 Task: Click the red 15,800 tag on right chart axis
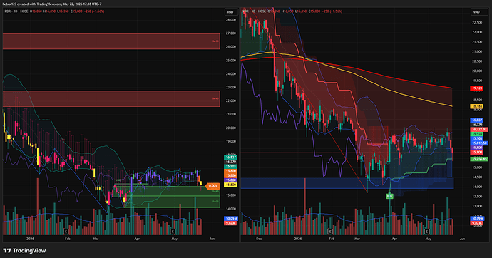pyautogui.click(x=476, y=153)
